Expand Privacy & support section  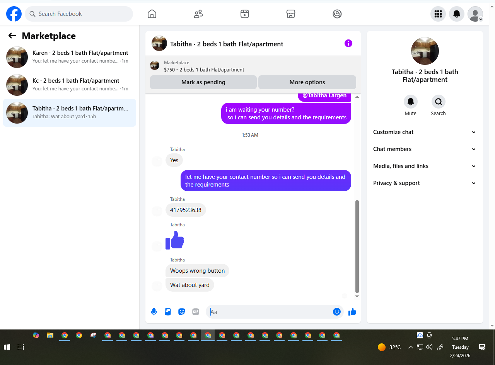click(425, 183)
